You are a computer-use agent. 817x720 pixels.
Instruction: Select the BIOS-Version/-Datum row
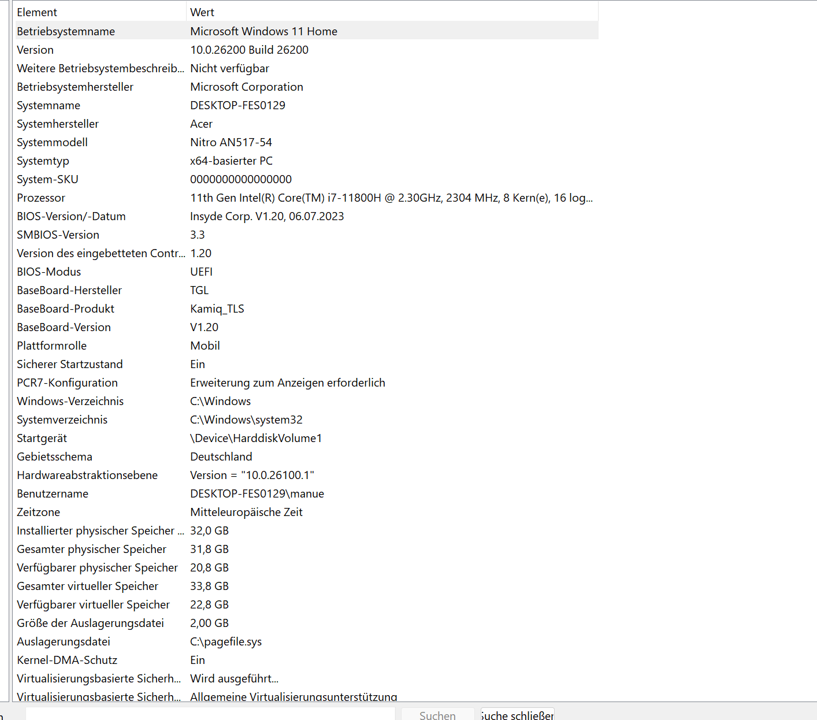click(x=306, y=216)
